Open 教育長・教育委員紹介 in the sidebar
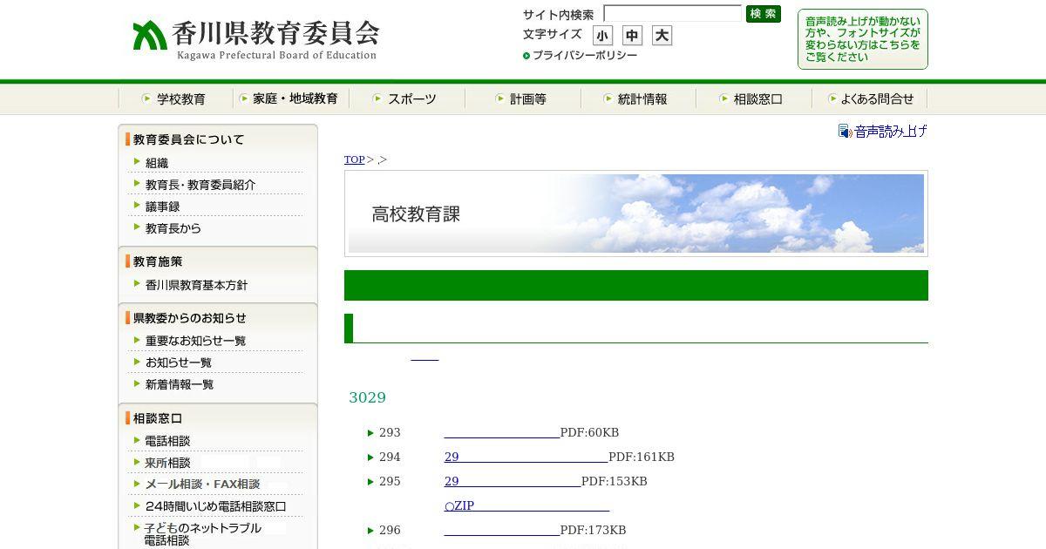This screenshot has height=549, width=1046. [200, 185]
